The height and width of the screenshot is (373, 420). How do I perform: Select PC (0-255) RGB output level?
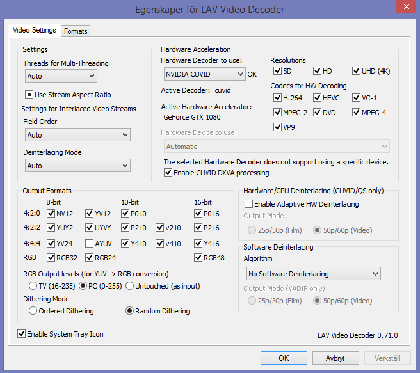pos(83,286)
